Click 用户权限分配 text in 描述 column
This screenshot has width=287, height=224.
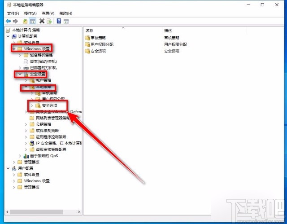(x=175, y=44)
